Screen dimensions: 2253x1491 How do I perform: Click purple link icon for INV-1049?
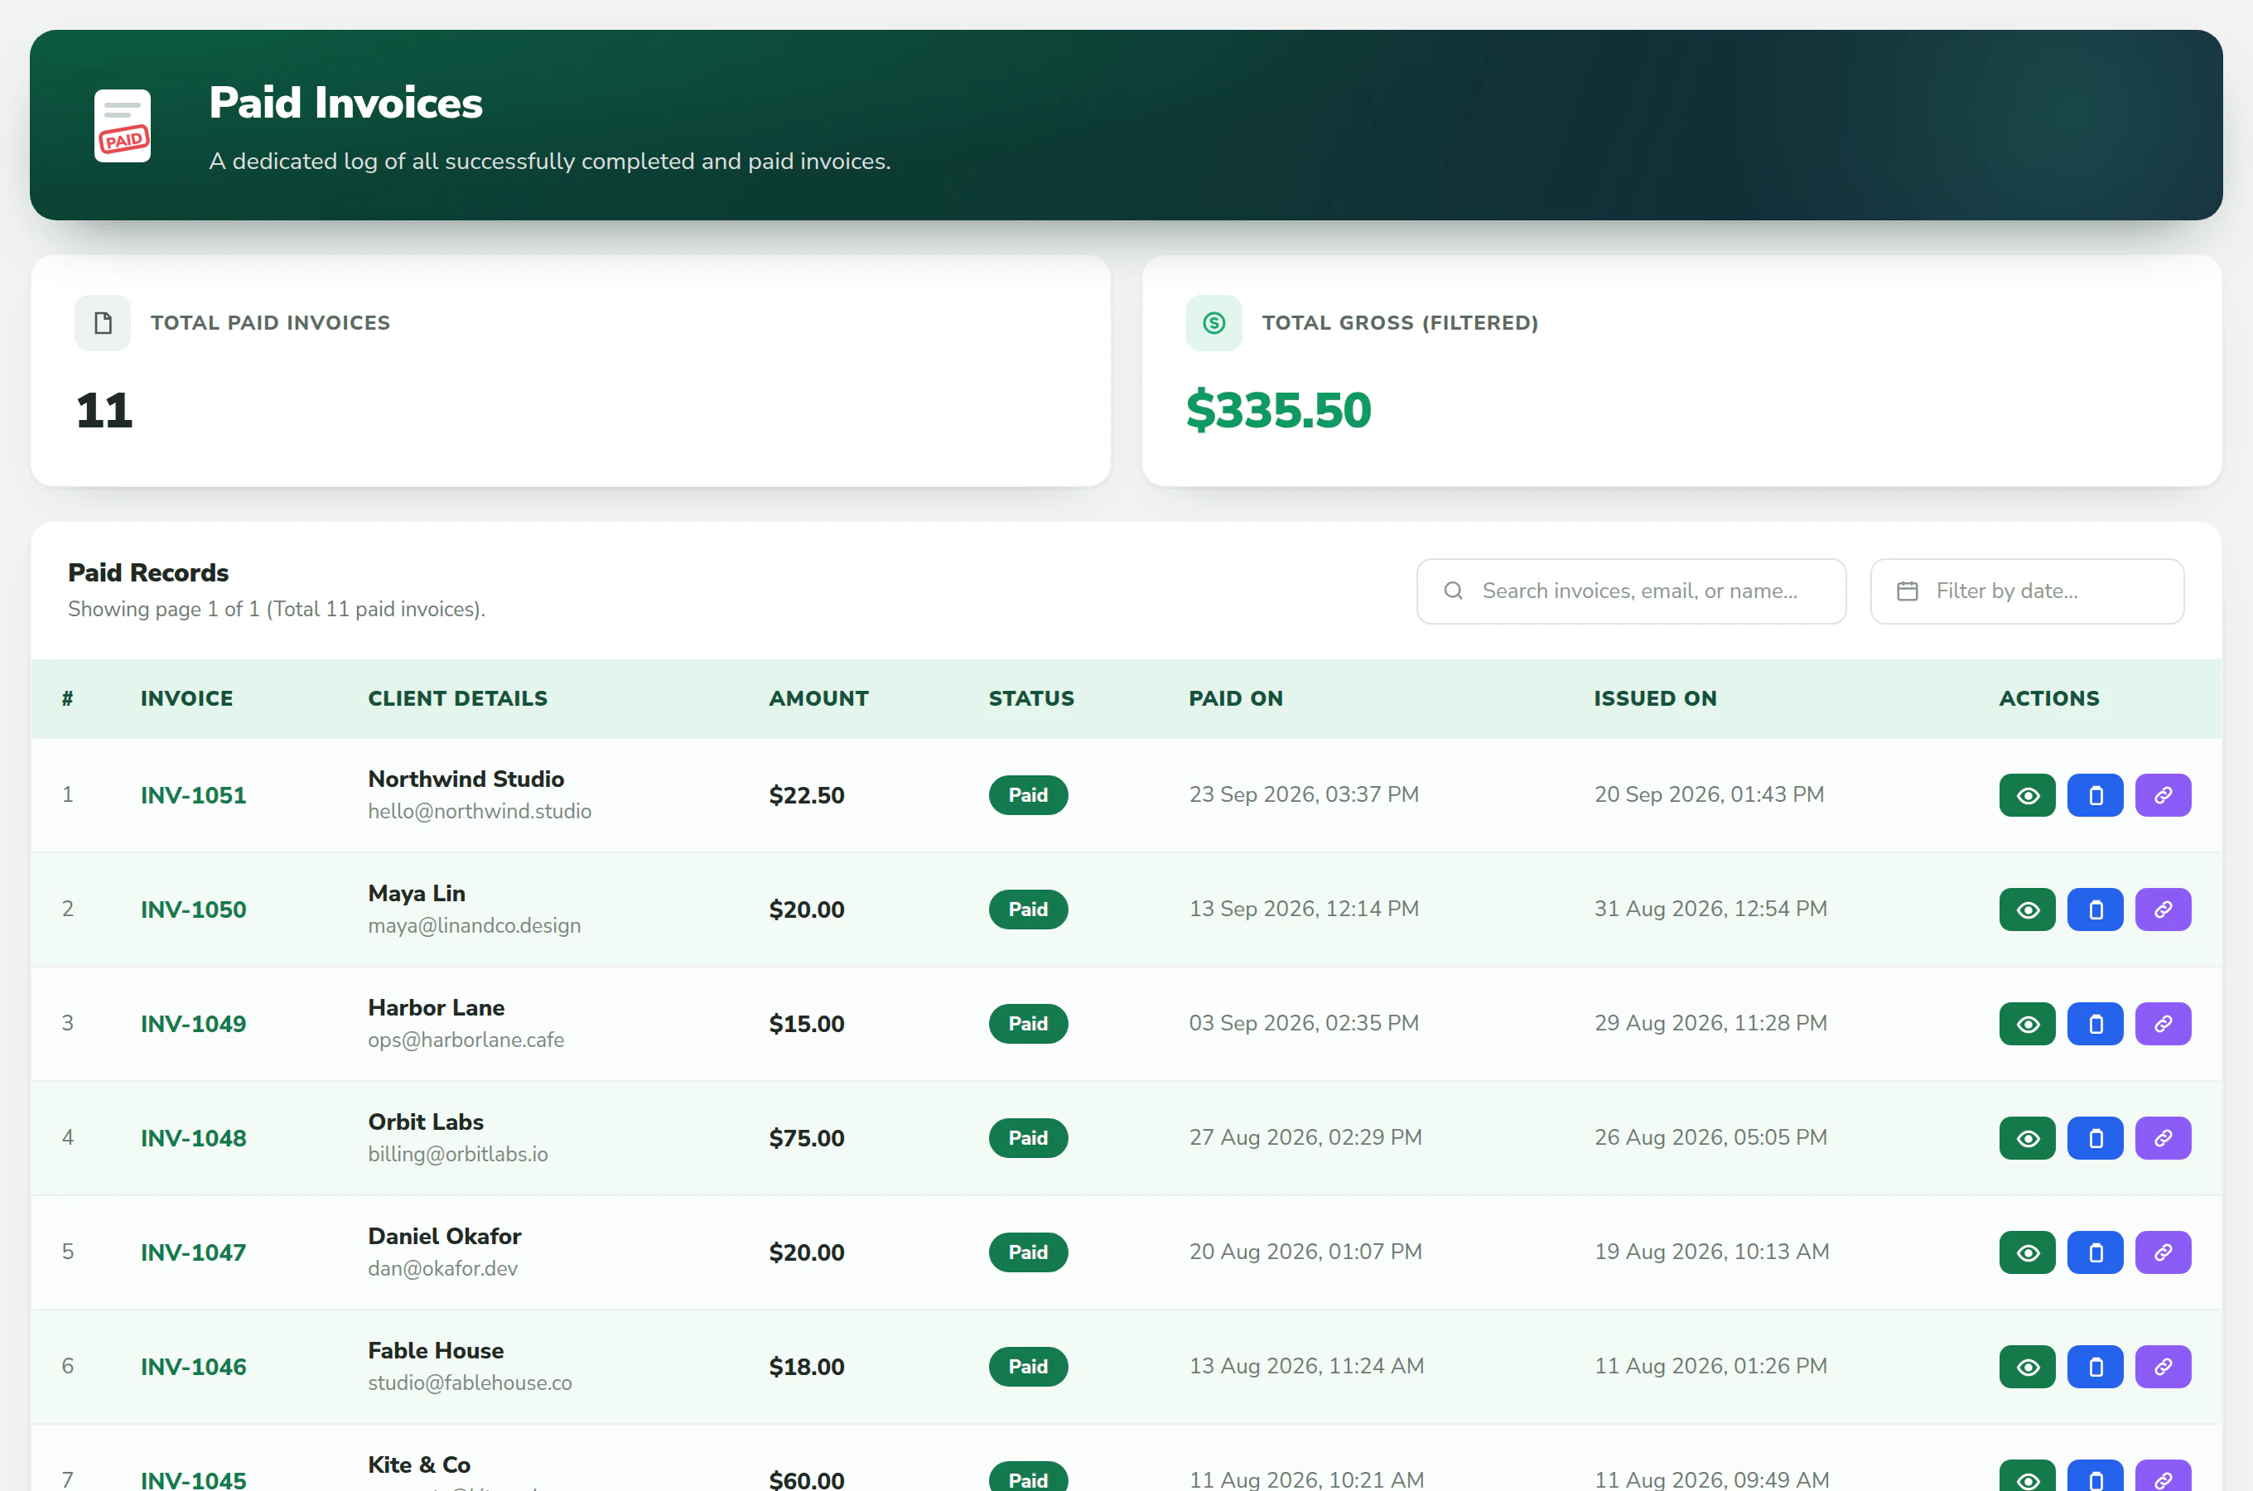2163,1023
